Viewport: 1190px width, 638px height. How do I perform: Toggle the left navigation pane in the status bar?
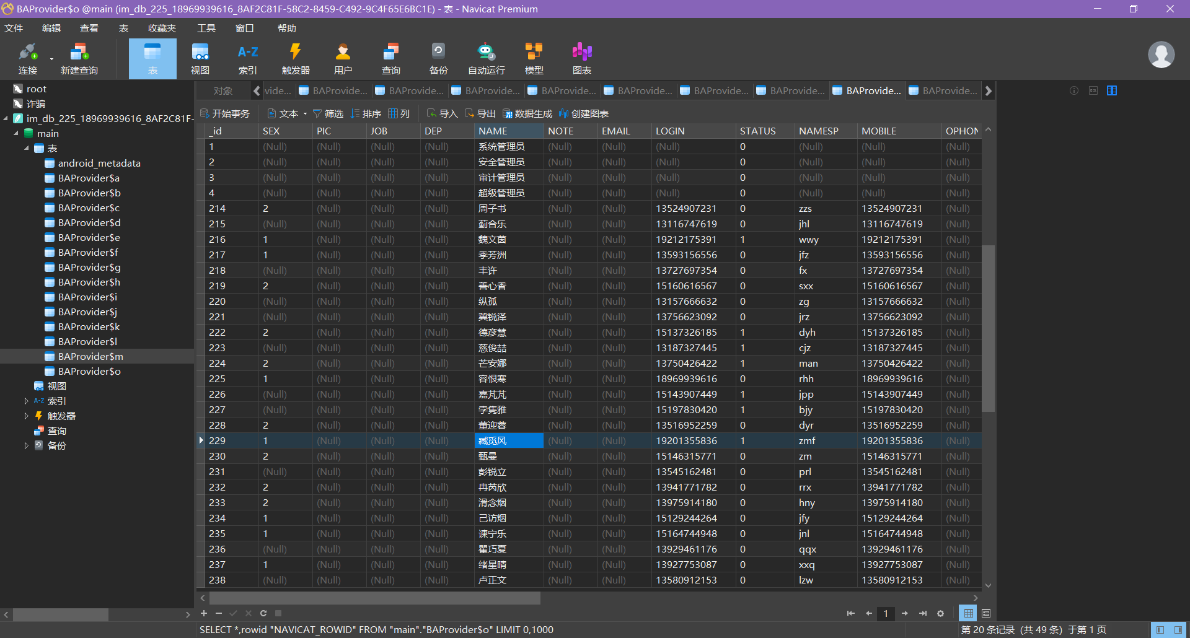(1160, 630)
